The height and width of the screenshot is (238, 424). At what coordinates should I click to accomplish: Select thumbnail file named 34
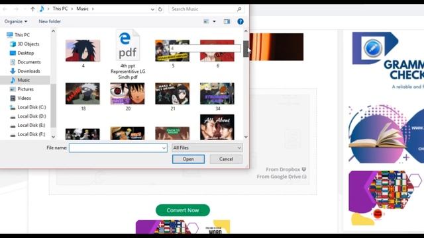tap(217, 97)
